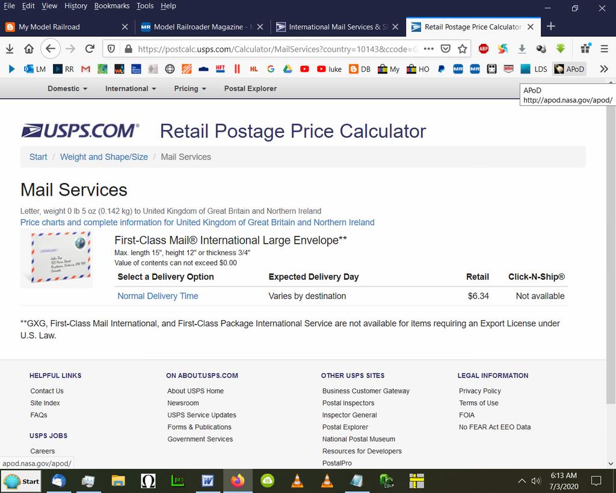Open the Privacy Policy link
616x493 pixels.
click(479, 391)
